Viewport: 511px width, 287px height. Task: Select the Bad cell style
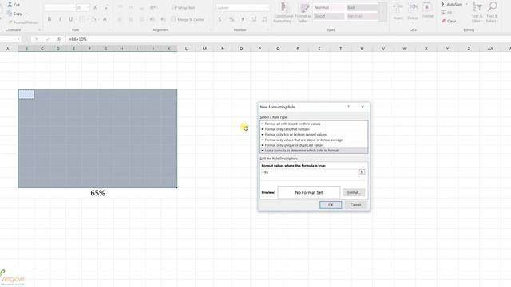point(362,7)
